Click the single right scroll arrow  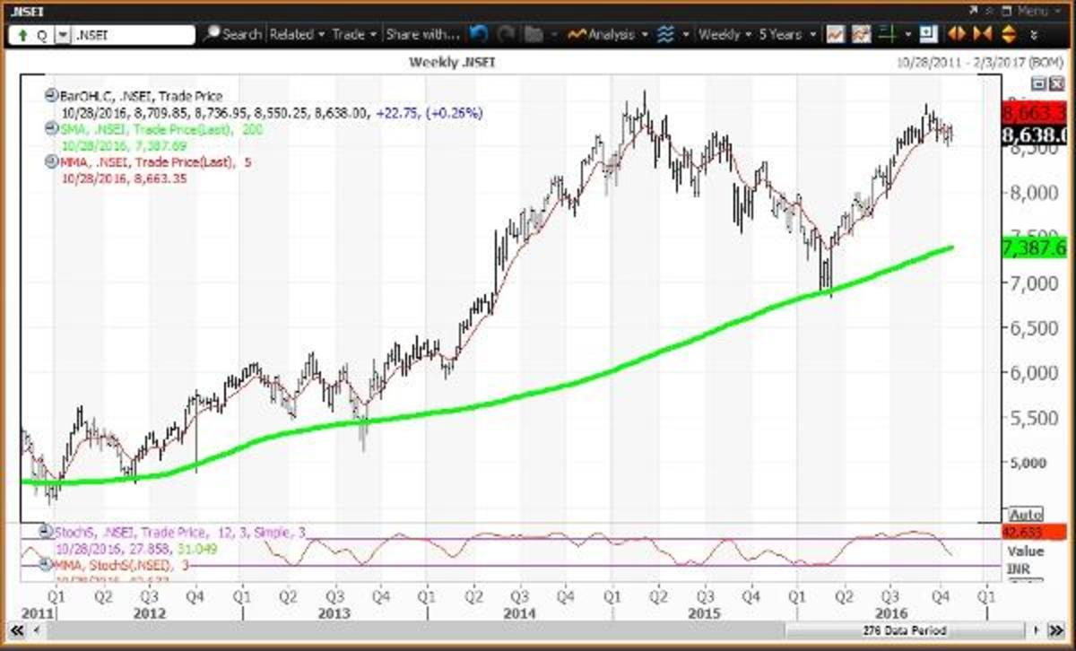(x=1037, y=629)
